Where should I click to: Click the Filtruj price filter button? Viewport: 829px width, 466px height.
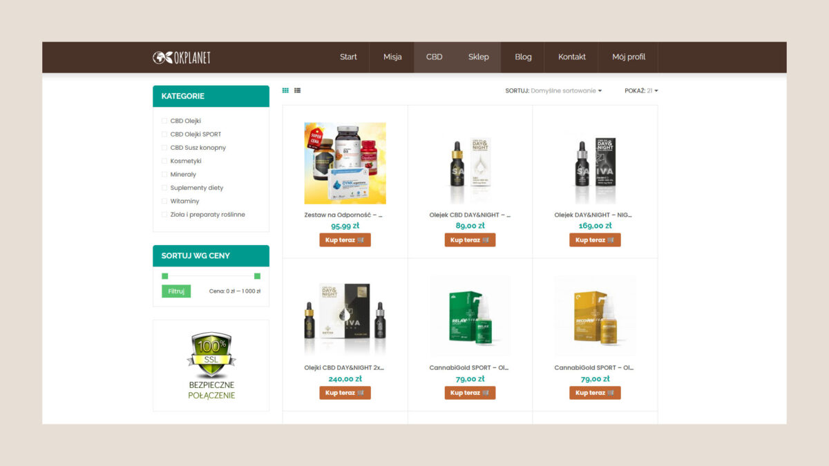[175, 291]
